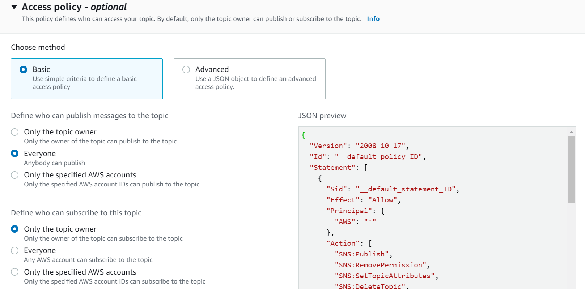Screen dimensions: 585x289
Task: Click the JSON preview scroll-up arrow
Action: (x=571, y=132)
